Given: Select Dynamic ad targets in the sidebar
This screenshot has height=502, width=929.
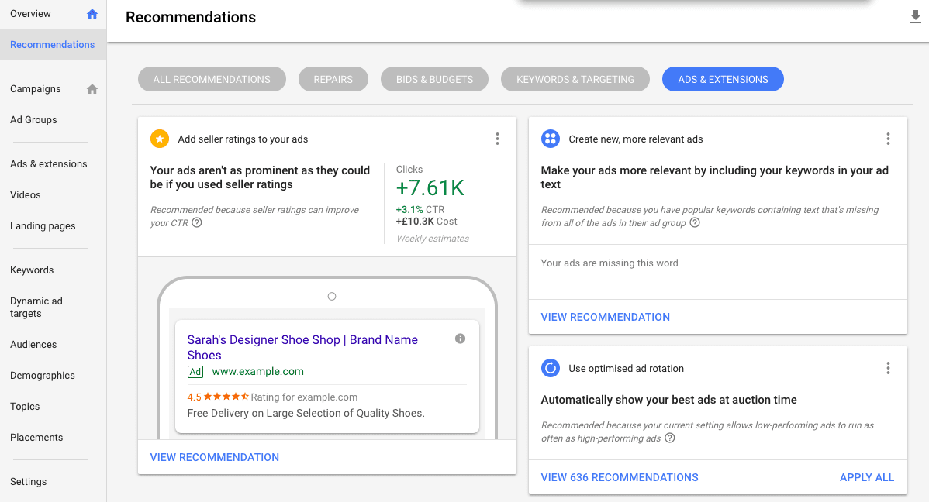Looking at the screenshot, I should [x=36, y=308].
